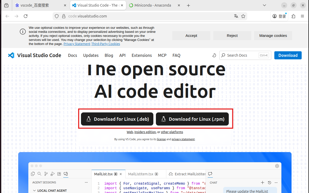Open a new browser tab with plus icon
This screenshot has width=309, height=193.
pyautogui.click(x=188, y=5)
